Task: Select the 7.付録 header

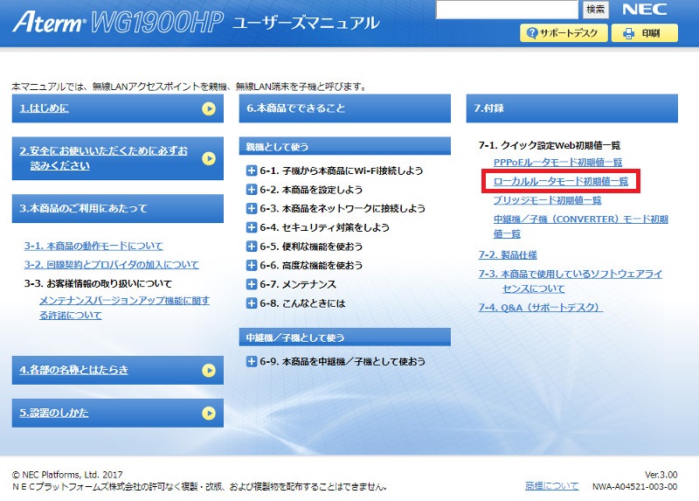Action: pos(572,108)
